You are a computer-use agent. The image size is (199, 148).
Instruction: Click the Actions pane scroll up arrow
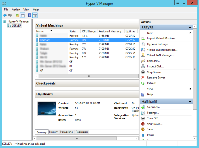[x=195, y=27]
